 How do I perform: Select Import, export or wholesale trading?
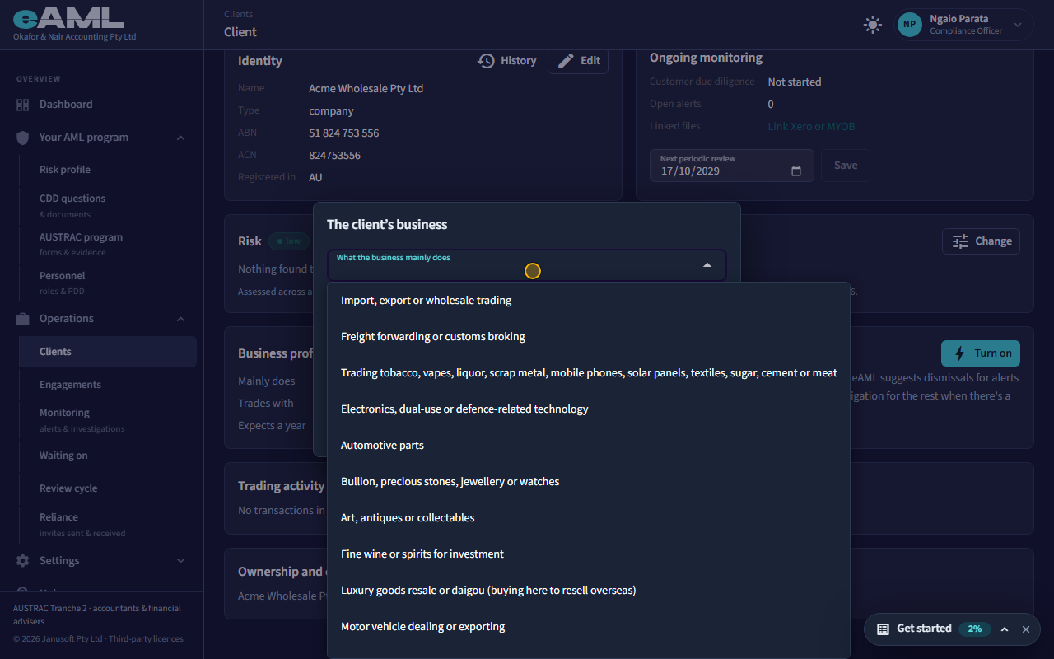589,301
